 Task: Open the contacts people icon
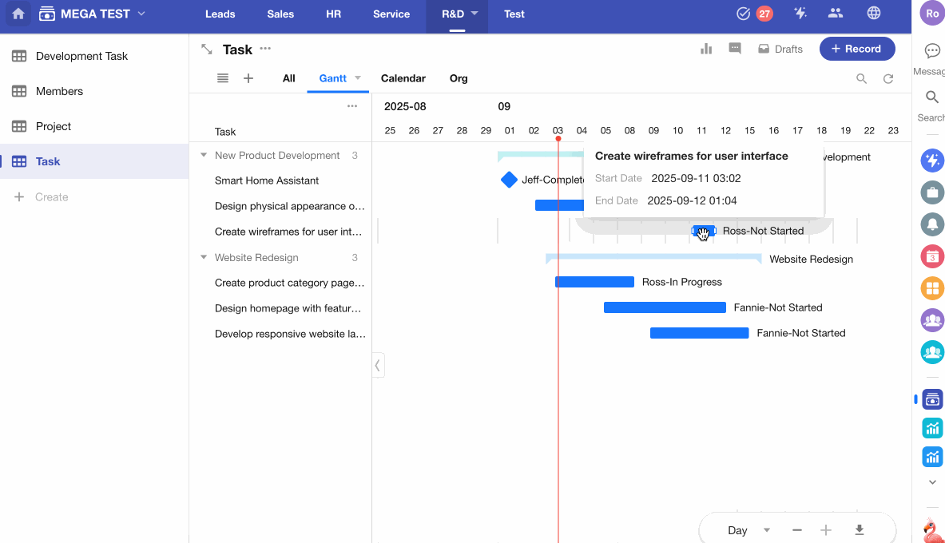836,14
